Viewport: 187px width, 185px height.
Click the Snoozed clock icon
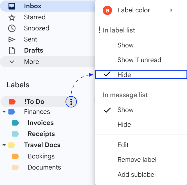pyautogui.click(x=12, y=28)
